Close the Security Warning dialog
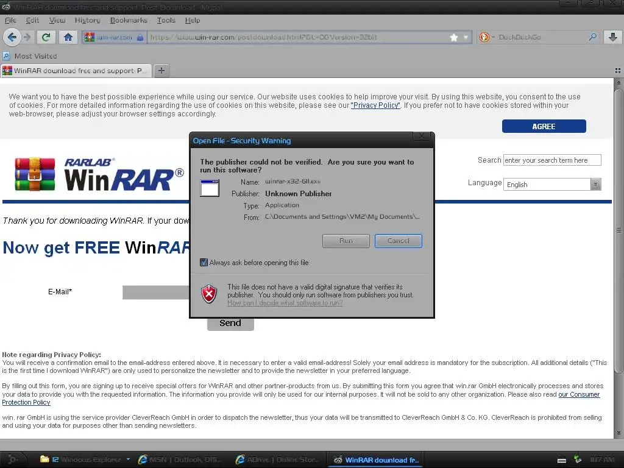 (422, 136)
